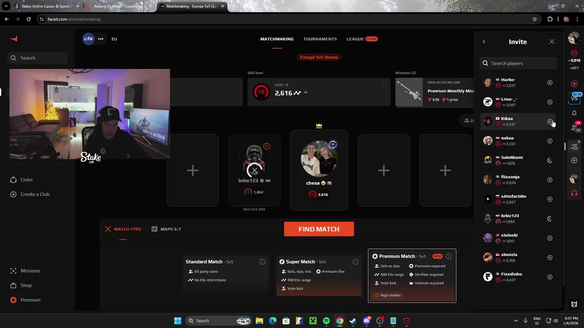Open Steam from the taskbar

[353, 321]
